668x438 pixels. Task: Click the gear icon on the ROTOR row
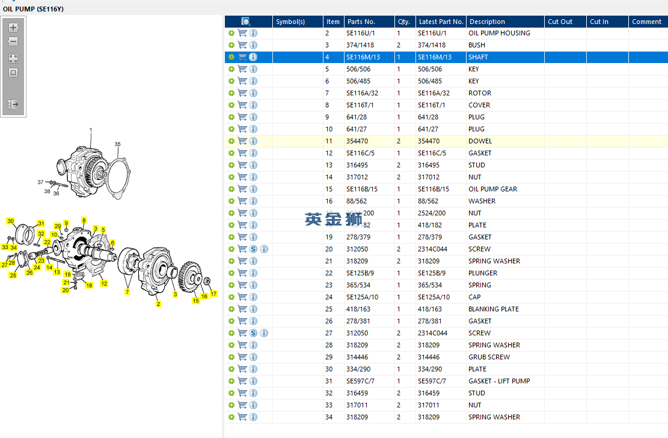coord(231,93)
